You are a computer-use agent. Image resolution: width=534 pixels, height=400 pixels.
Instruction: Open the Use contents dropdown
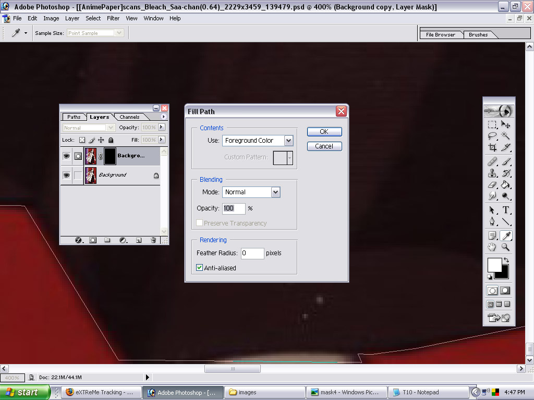pyautogui.click(x=288, y=141)
